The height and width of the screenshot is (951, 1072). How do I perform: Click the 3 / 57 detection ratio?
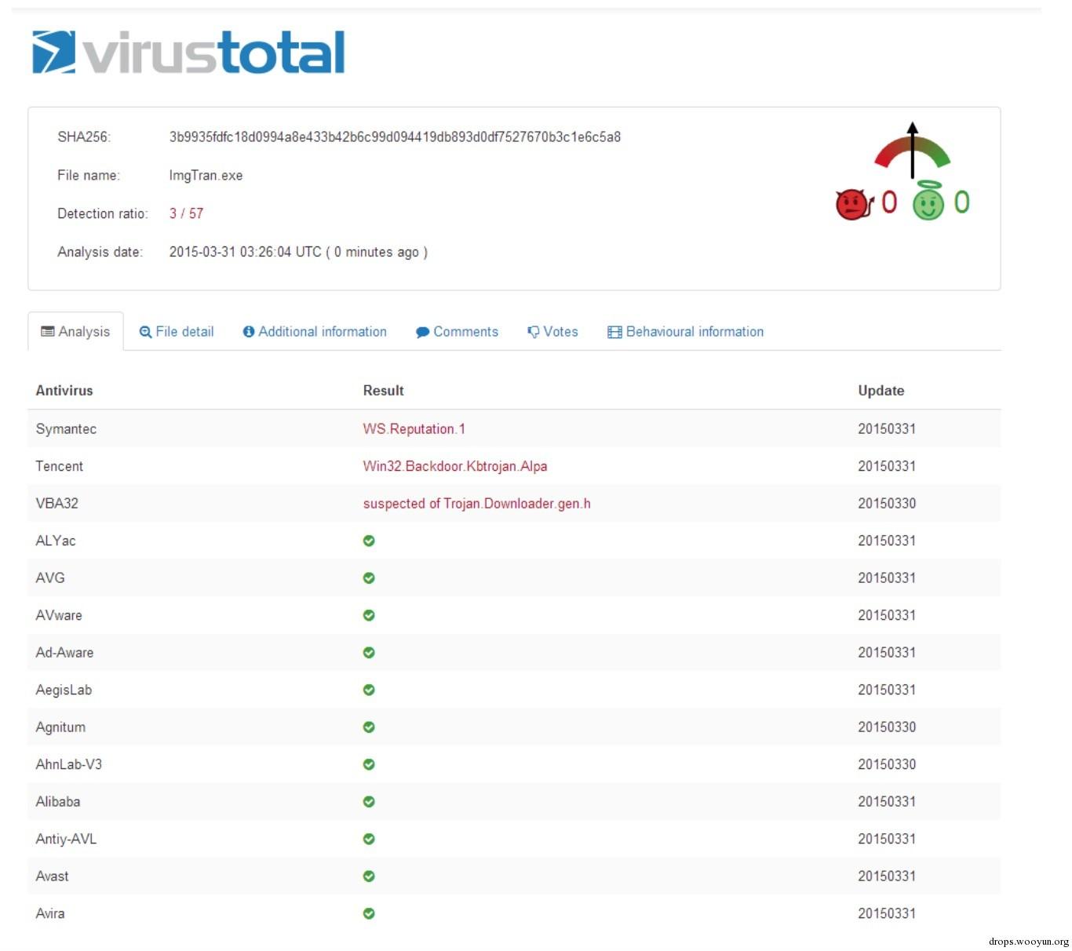point(186,213)
